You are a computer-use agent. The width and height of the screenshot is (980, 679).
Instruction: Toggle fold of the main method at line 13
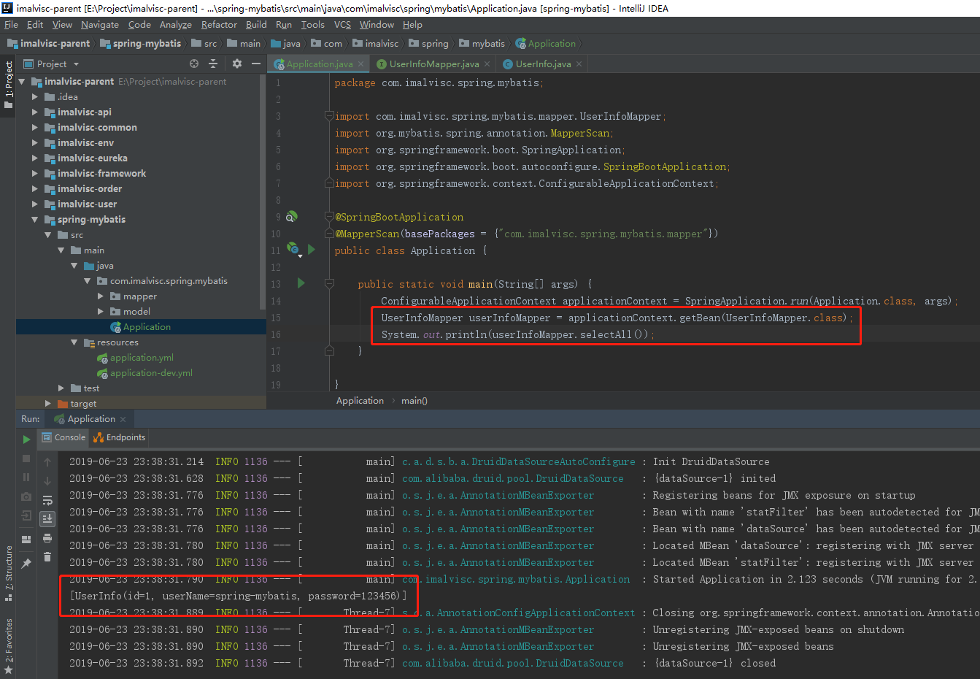(x=329, y=283)
